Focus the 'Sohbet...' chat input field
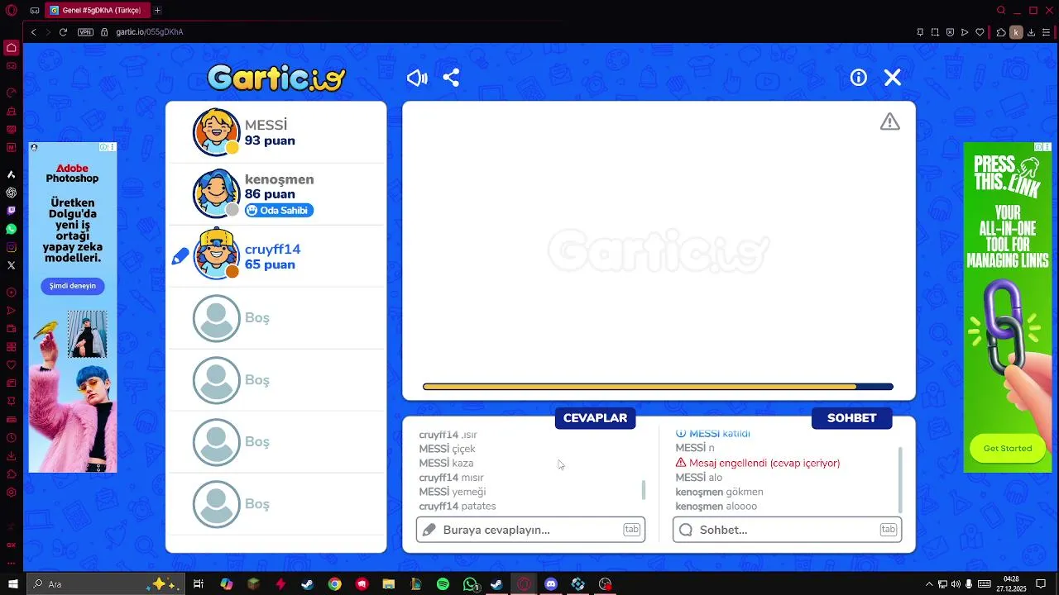The width and height of the screenshot is (1059, 595). 787,530
